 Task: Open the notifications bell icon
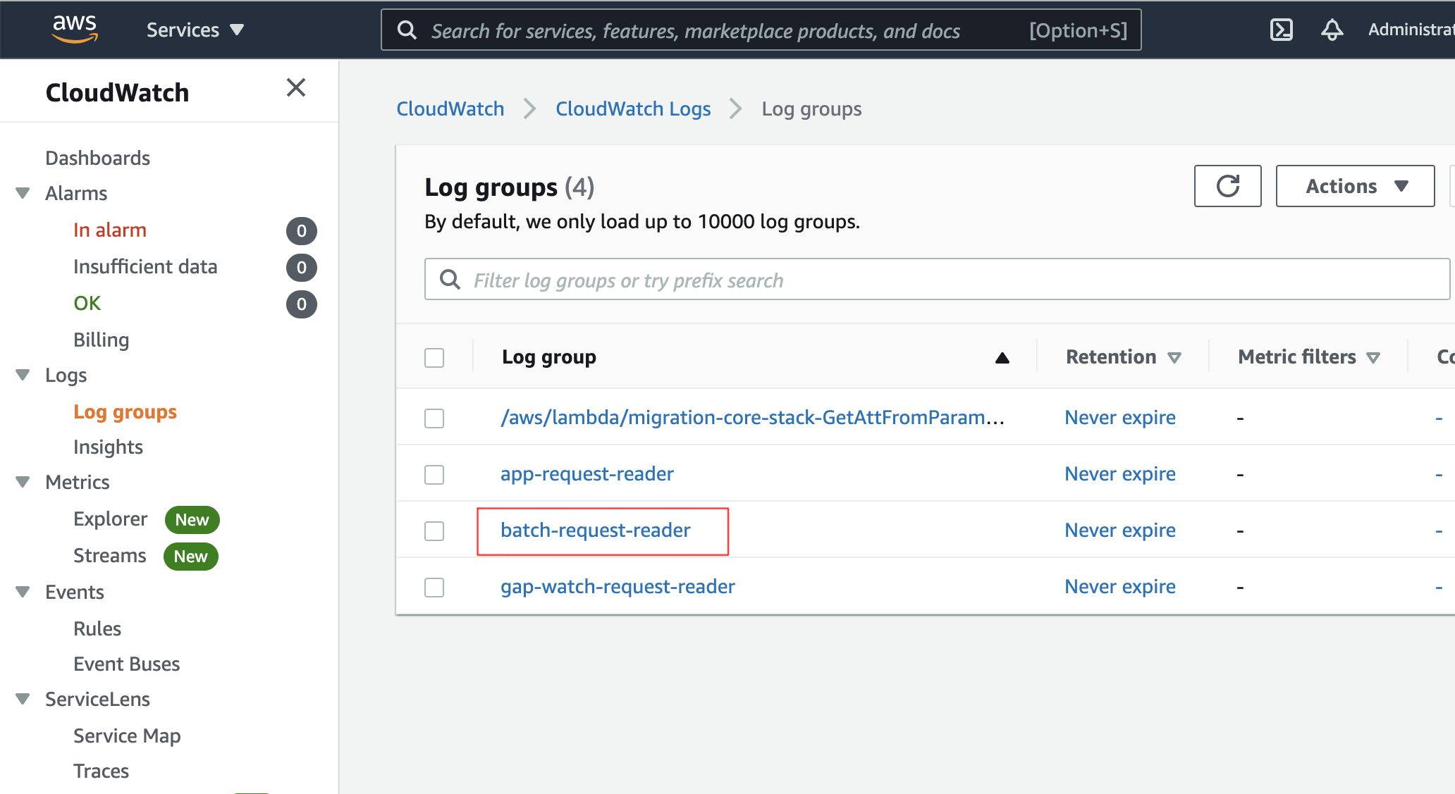(x=1332, y=30)
